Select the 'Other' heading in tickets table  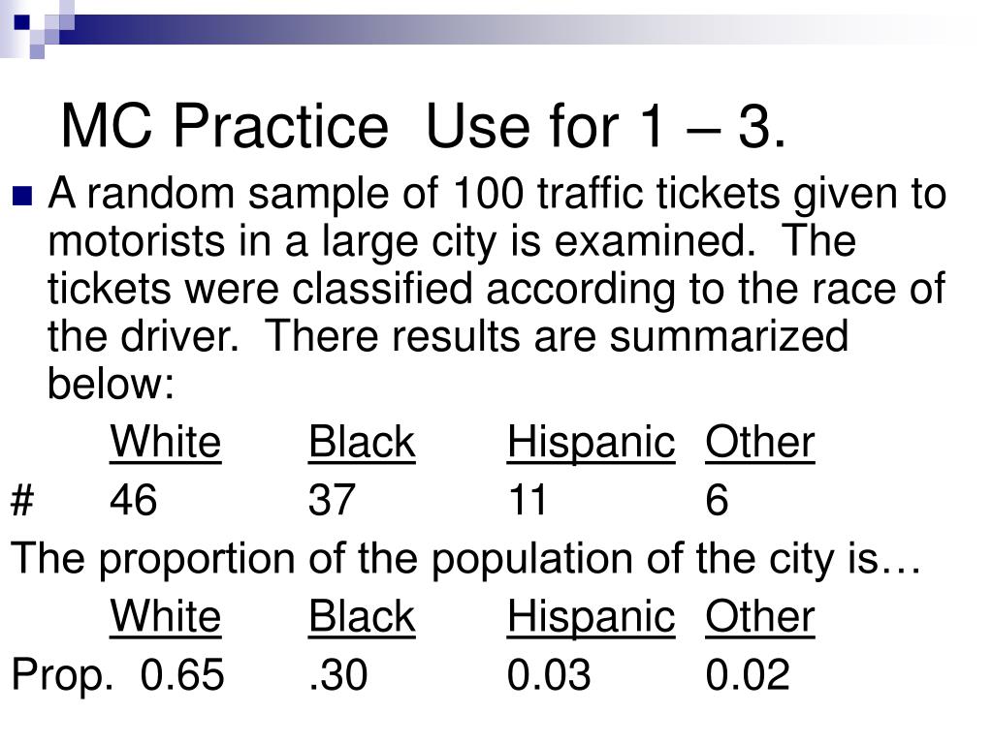point(760,442)
